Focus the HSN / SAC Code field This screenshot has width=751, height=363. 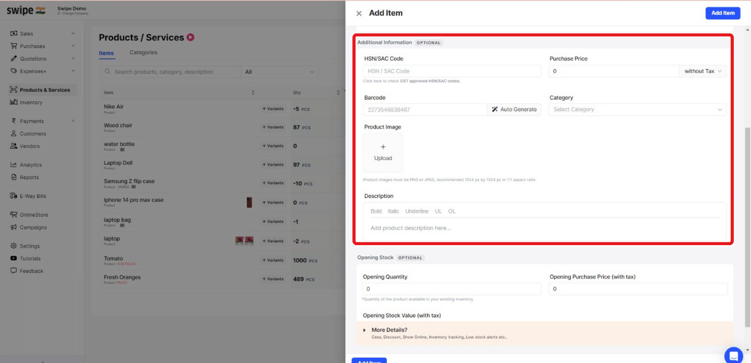pyautogui.click(x=452, y=71)
